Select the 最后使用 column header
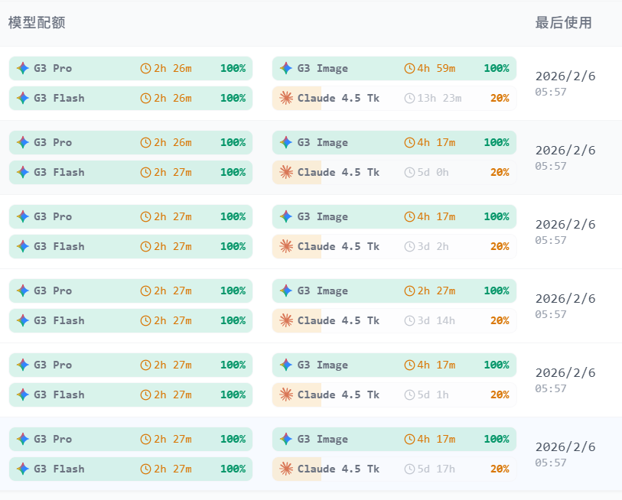This screenshot has width=622, height=500. [563, 23]
